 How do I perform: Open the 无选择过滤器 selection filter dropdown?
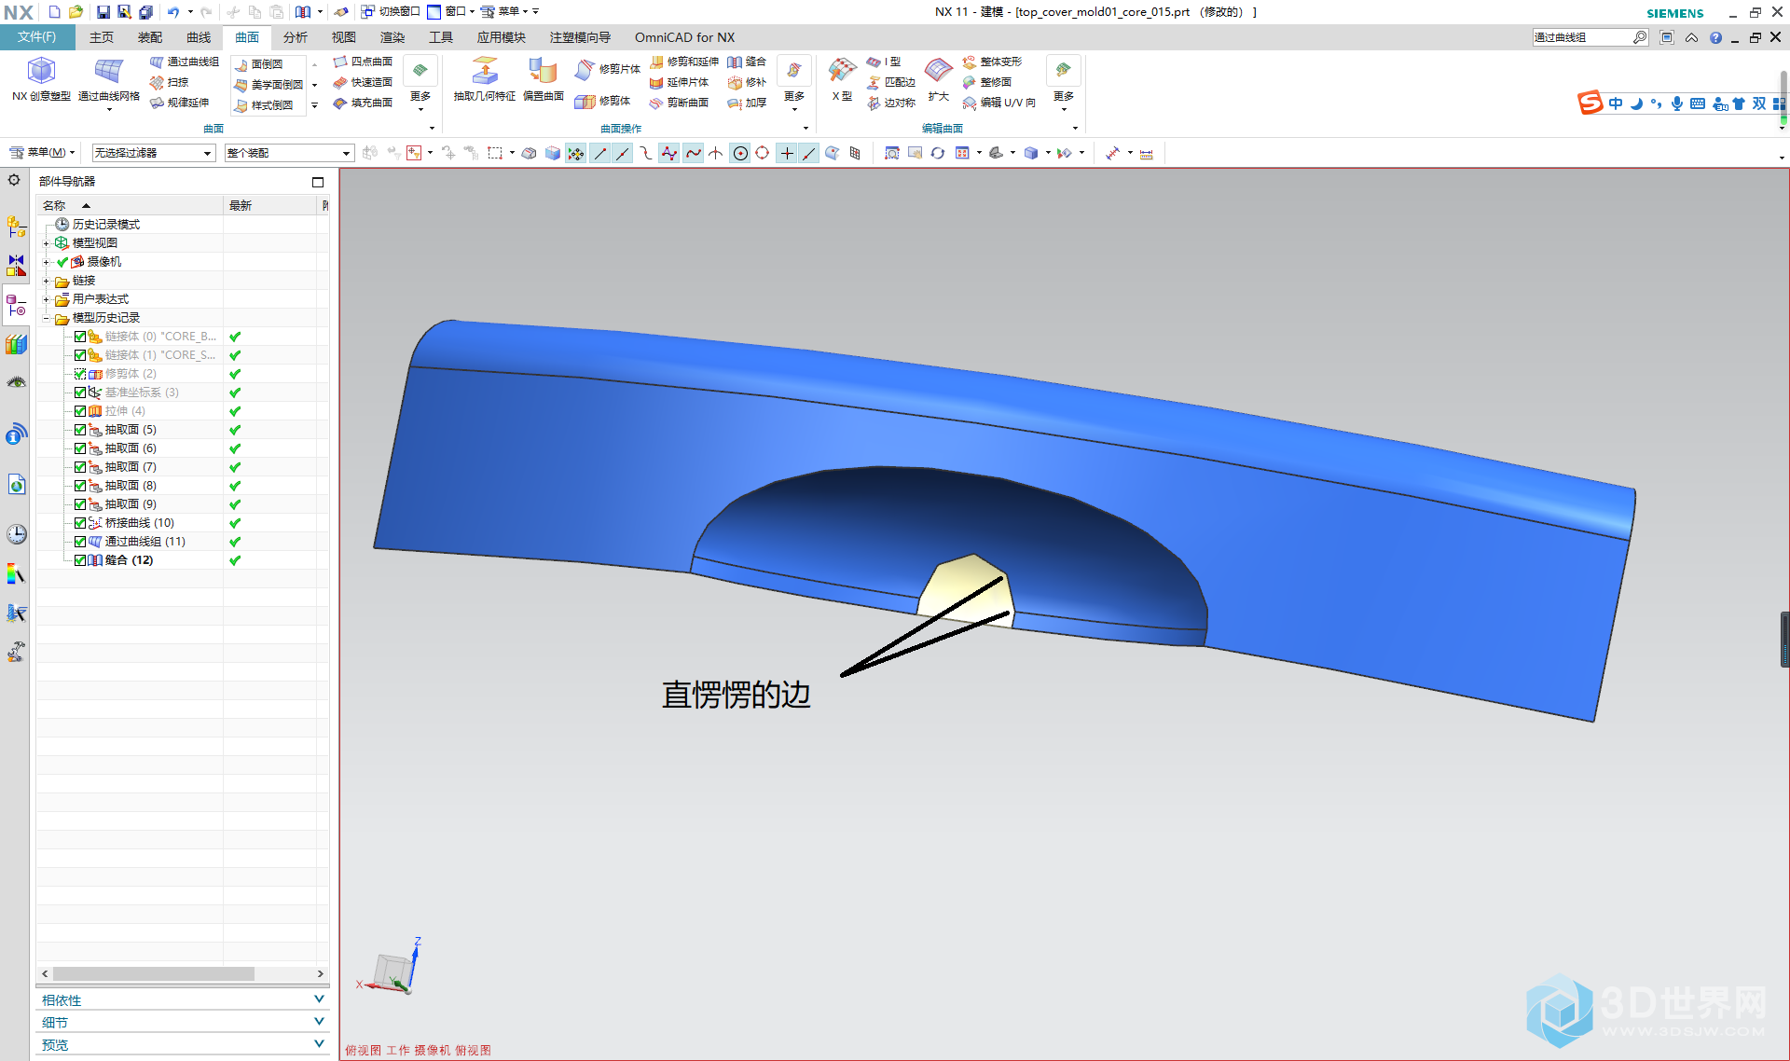click(154, 153)
